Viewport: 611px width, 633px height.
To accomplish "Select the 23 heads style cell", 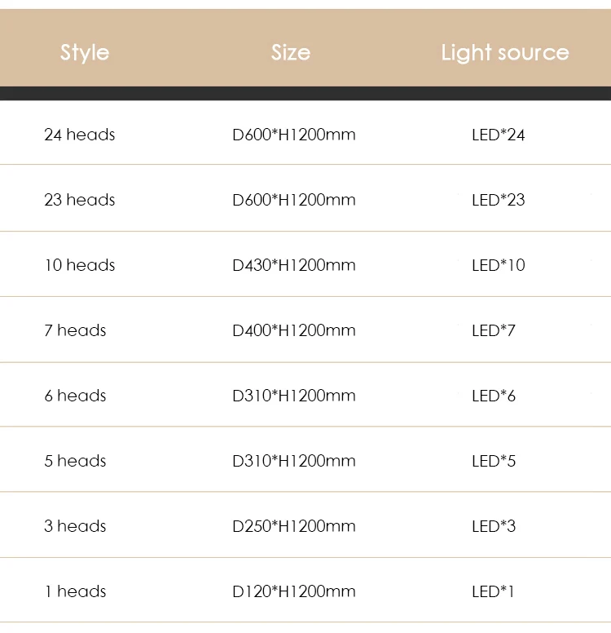I will tap(80, 200).
